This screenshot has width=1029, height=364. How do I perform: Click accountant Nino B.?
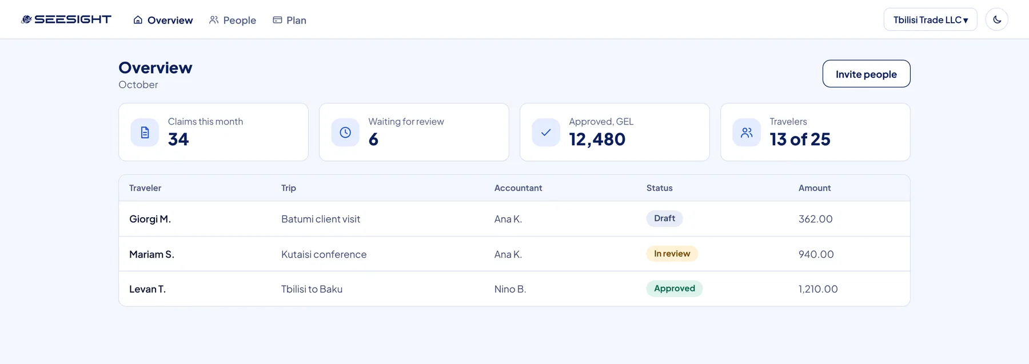pos(510,289)
